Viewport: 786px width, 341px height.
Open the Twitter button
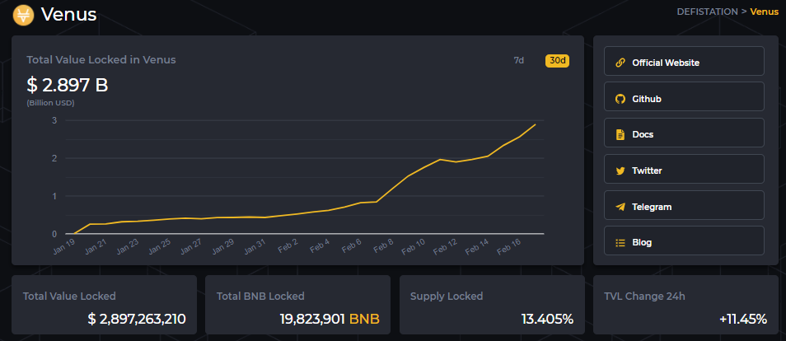click(x=684, y=169)
